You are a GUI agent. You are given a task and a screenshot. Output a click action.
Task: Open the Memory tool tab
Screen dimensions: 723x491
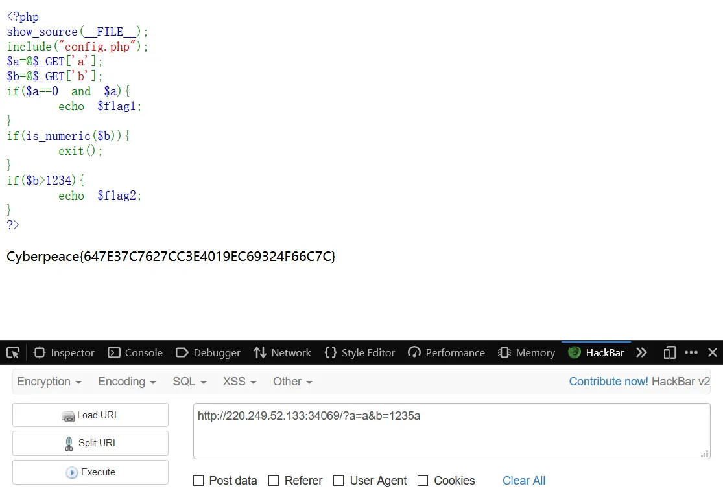[526, 353]
